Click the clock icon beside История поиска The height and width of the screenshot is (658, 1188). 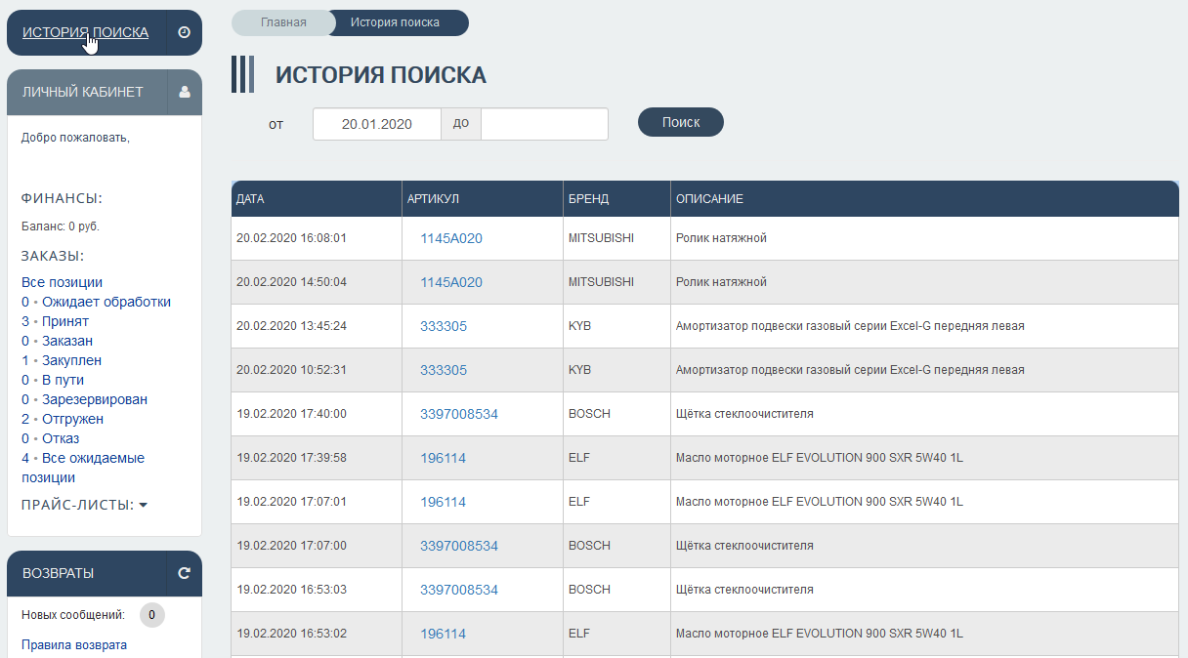pyautogui.click(x=184, y=32)
